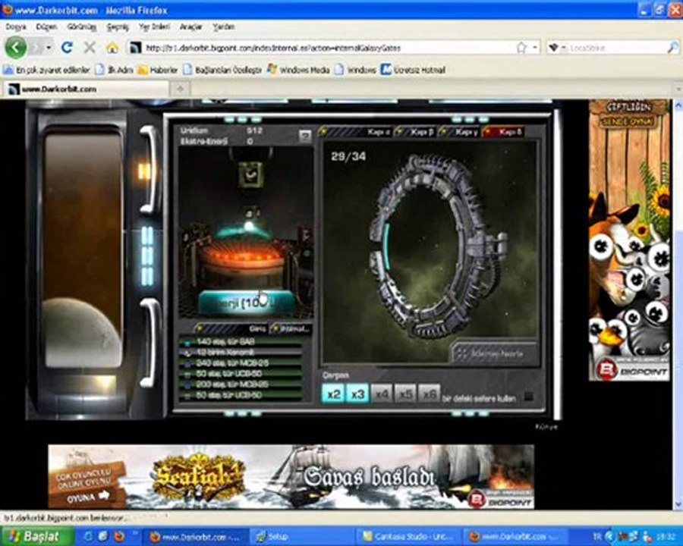
Task: Click the TR language indicator in tray
Action: pyautogui.click(x=598, y=536)
